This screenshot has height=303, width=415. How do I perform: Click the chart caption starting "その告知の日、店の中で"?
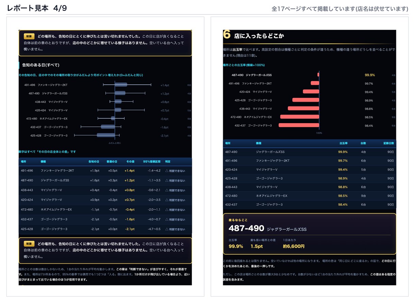pyautogui.click(x=81, y=75)
